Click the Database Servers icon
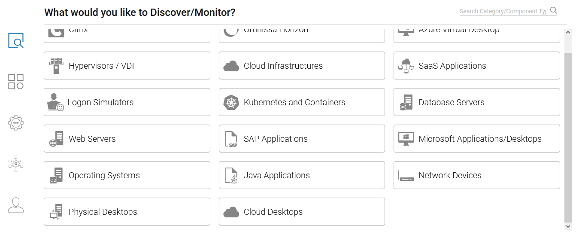Viewport: 576px width, 238px height. [406, 102]
